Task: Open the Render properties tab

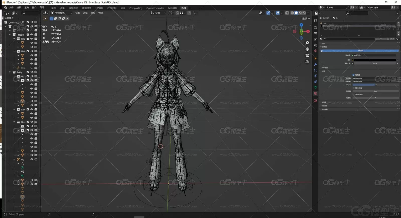Action: (315, 28)
